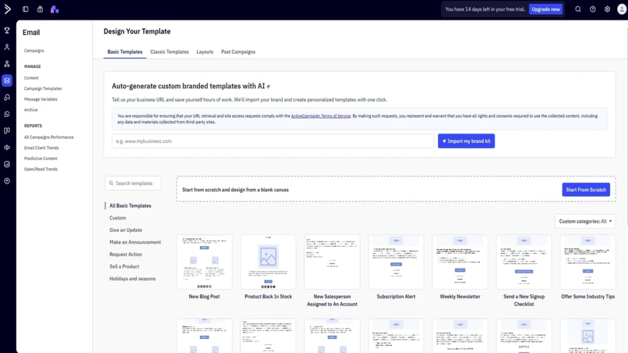Open the Deals board icon in the left rail

(x=7, y=131)
